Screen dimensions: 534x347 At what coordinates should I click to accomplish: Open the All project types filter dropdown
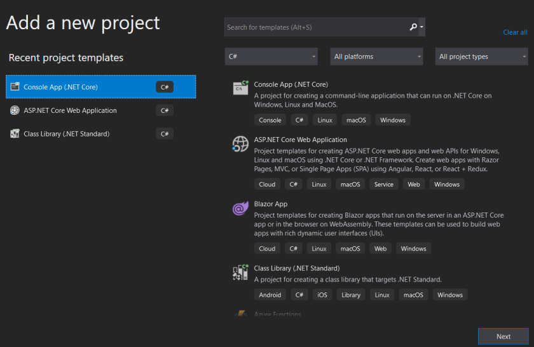coord(482,56)
